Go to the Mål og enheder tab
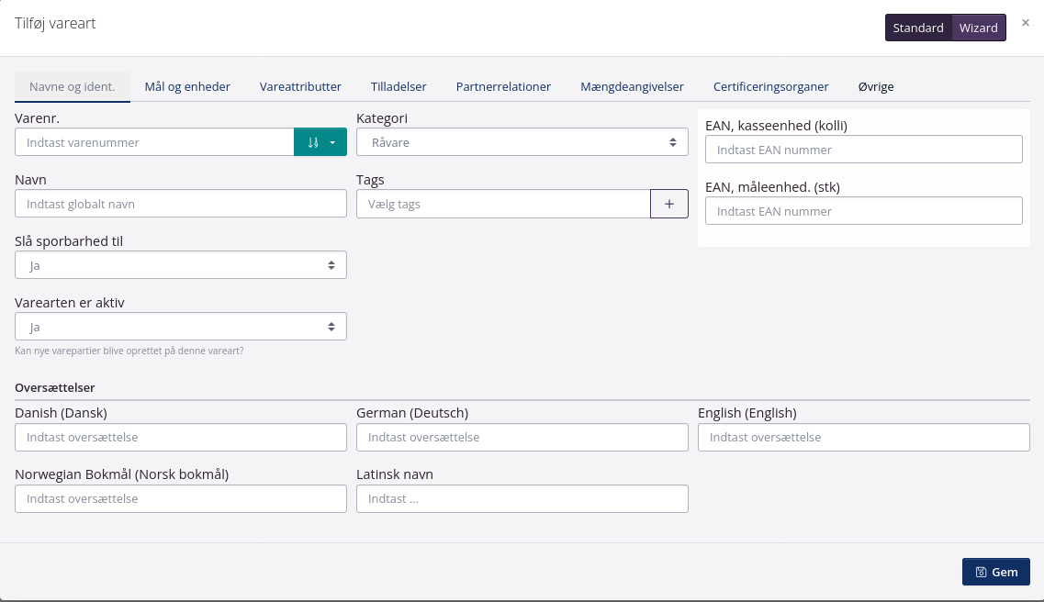The height and width of the screenshot is (602, 1044). [x=187, y=86]
